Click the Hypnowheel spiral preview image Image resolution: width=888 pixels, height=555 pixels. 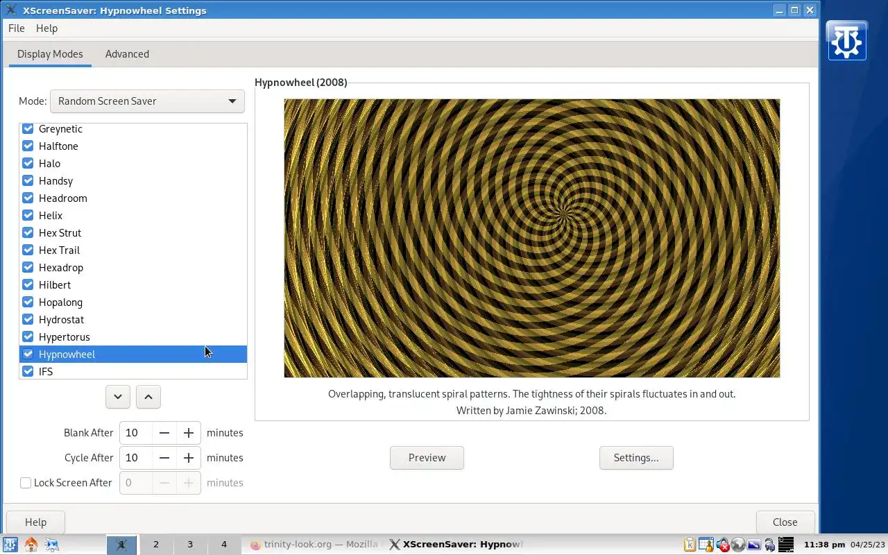click(x=532, y=238)
